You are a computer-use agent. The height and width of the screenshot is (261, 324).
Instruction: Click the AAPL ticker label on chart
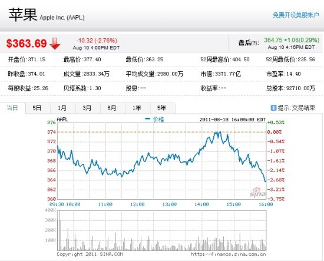coord(62,119)
